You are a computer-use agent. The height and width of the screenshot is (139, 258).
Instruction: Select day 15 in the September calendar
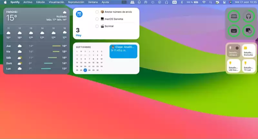click(93, 63)
